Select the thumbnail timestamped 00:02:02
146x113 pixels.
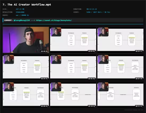tap(73, 40)
